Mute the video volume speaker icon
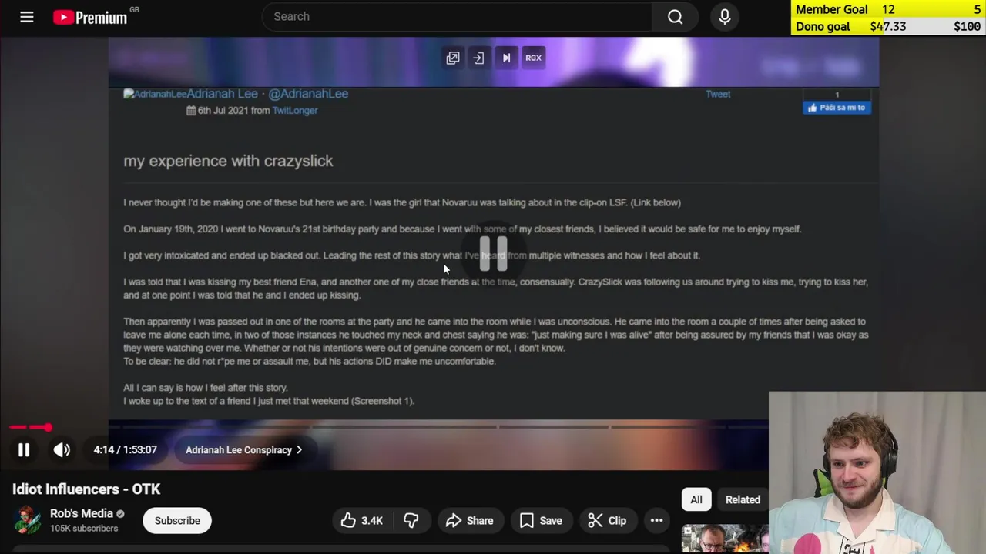The width and height of the screenshot is (986, 554). [62, 450]
